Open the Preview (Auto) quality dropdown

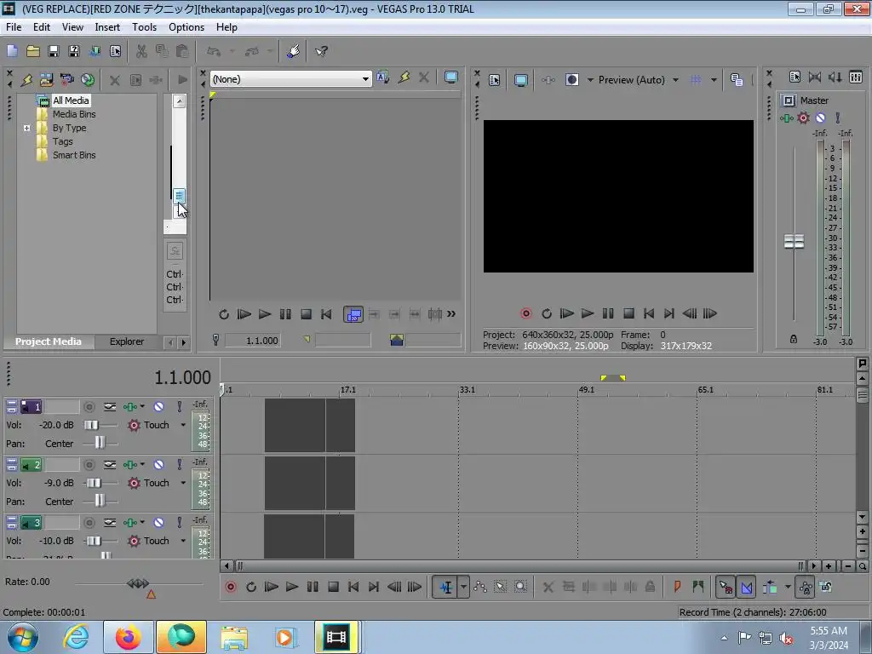click(675, 80)
